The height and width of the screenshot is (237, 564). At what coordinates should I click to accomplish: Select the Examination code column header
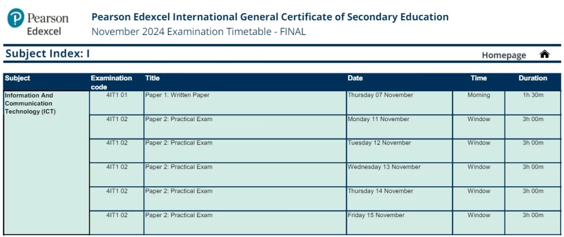tap(112, 82)
